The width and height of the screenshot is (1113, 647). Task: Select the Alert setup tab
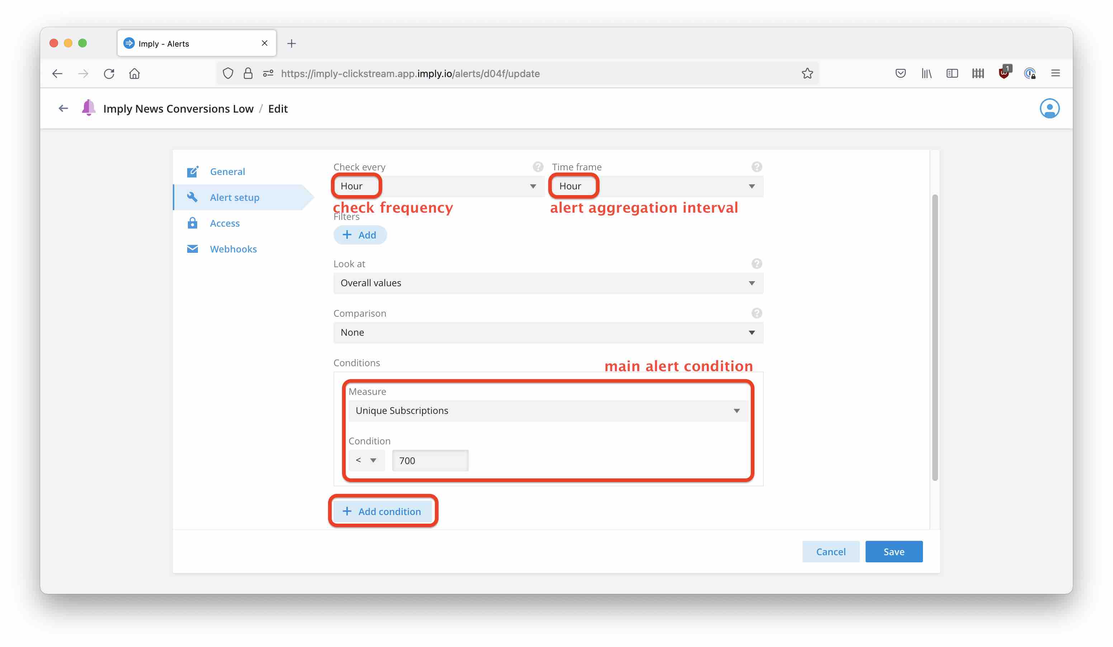(234, 197)
